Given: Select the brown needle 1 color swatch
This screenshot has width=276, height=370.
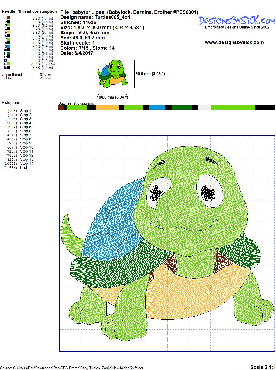Looking at the screenshot, I should coord(9,18).
